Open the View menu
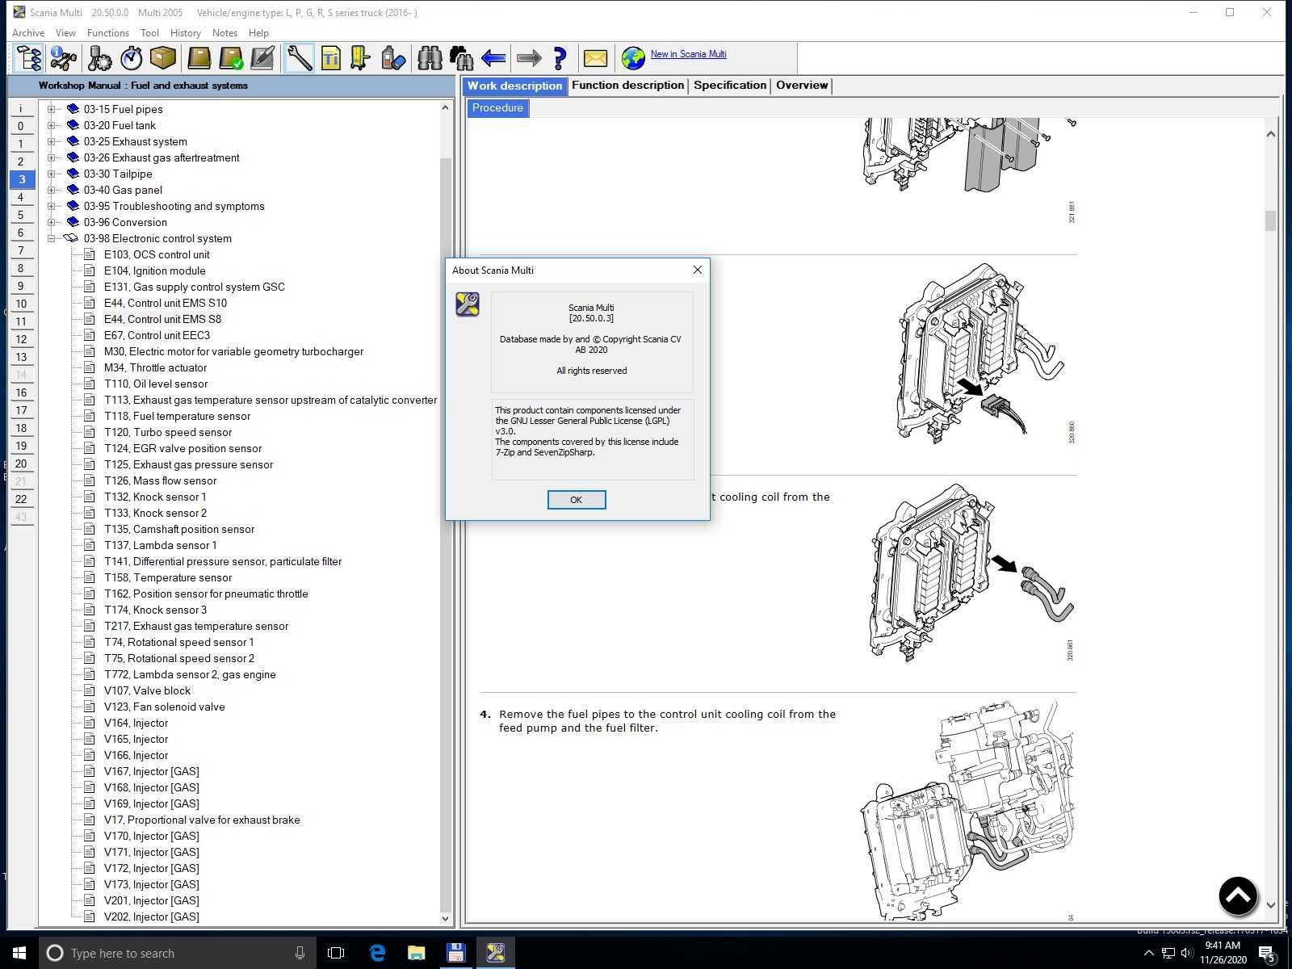The height and width of the screenshot is (969, 1292). coord(65,33)
